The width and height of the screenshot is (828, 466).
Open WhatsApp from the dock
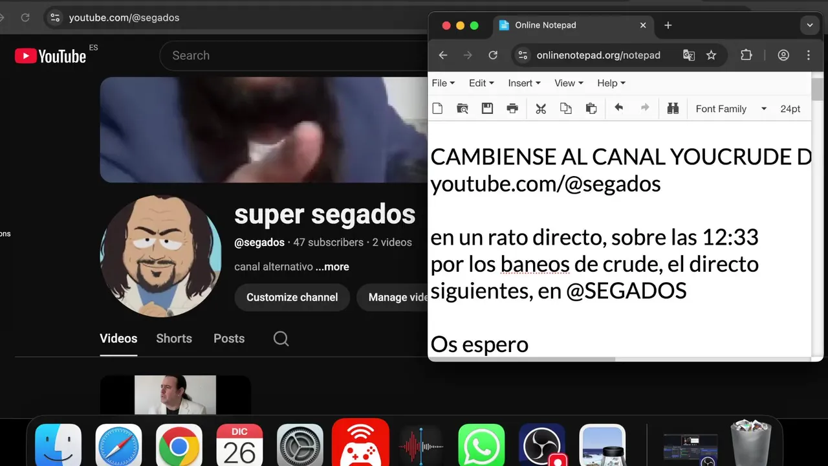[x=481, y=447]
